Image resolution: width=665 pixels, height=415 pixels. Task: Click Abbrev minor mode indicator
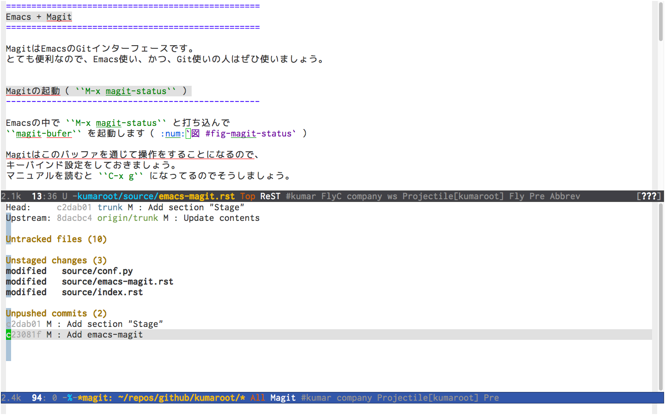point(565,196)
